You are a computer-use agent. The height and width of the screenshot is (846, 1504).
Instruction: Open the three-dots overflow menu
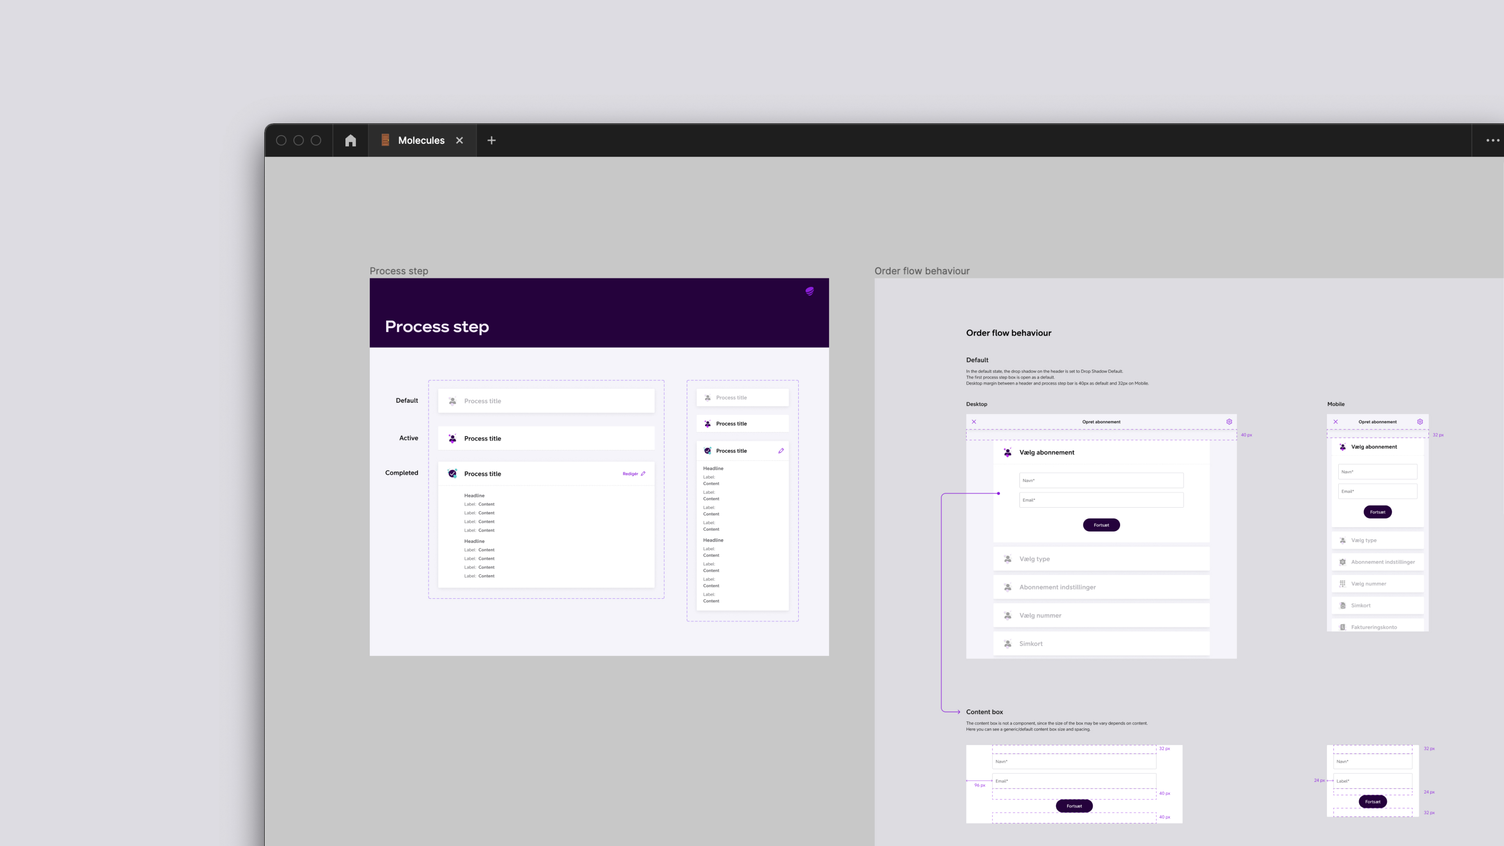tap(1492, 140)
